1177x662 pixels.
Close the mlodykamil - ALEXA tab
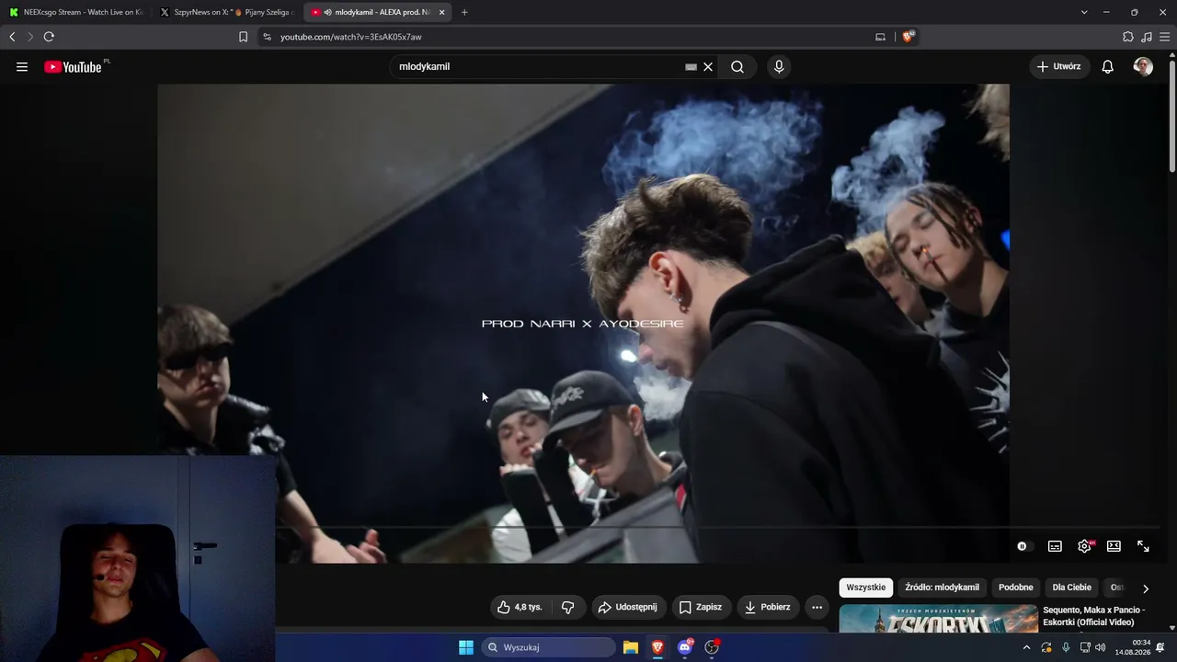(x=442, y=13)
